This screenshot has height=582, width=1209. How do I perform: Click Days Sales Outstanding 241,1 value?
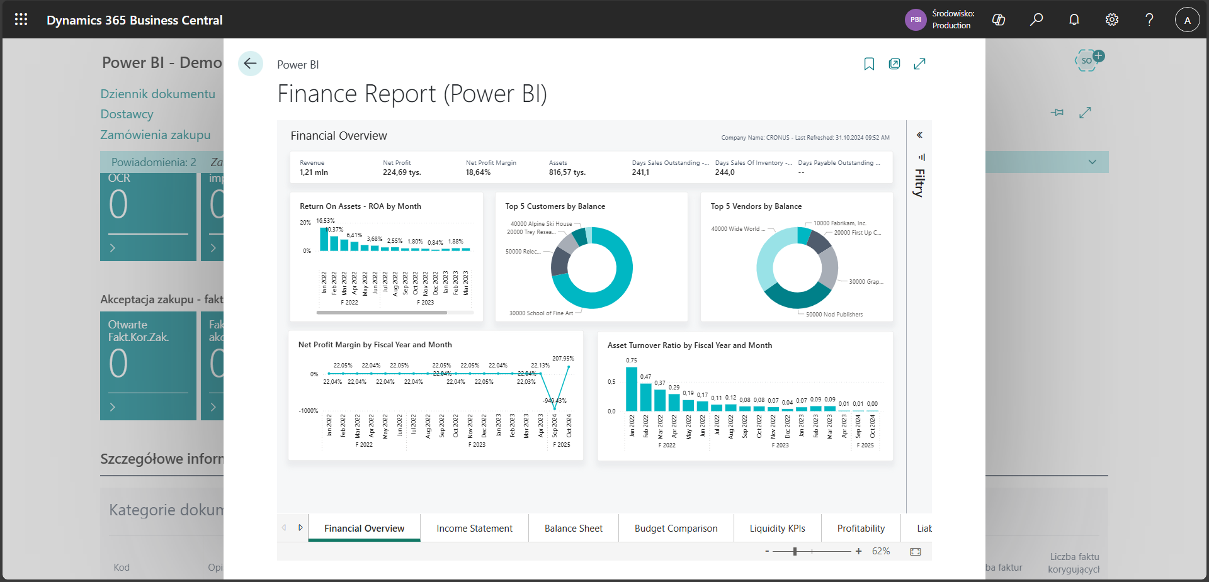[640, 172]
